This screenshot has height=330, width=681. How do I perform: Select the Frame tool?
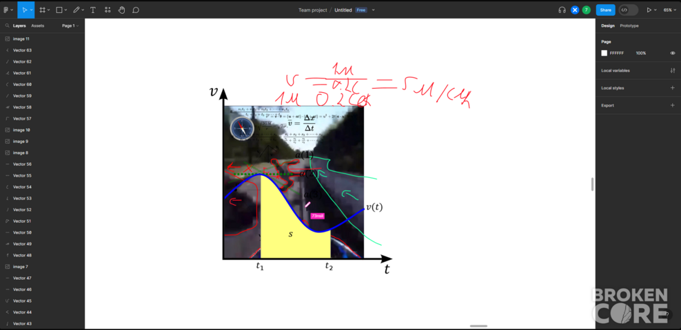point(42,10)
